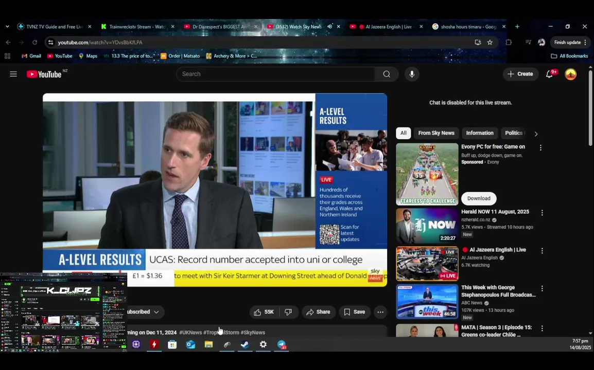594x370 pixels.
Task: Select the Information filter chip
Action: 480,133
